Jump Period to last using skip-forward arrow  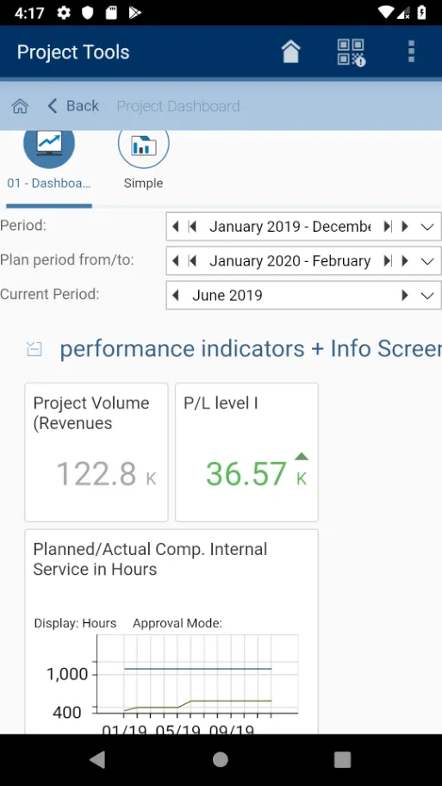click(x=388, y=227)
